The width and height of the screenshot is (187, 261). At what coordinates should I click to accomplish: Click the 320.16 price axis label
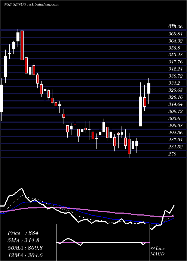pyautogui.click(x=176, y=97)
